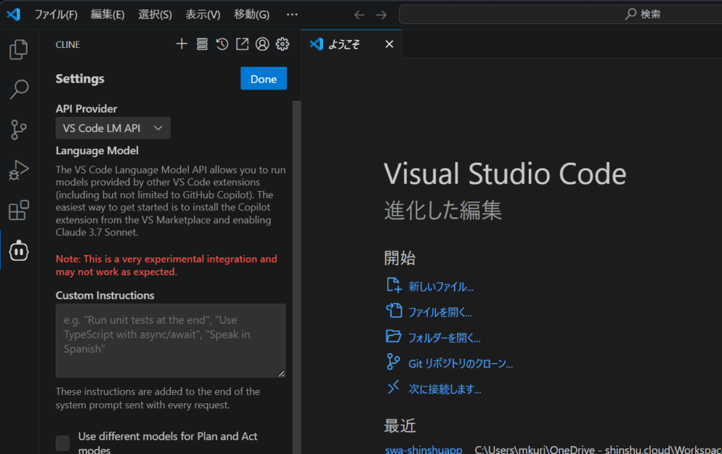Click the VS Code logo in title bar
This screenshot has width=722, height=454.
(x=13, y=14)
